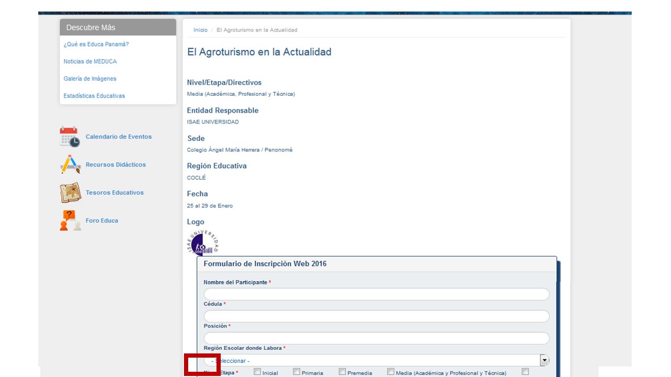671x377 pixels.
Task: Open Galería de Imágenes link
Action: pyautogui.click(x=90, y=79)
